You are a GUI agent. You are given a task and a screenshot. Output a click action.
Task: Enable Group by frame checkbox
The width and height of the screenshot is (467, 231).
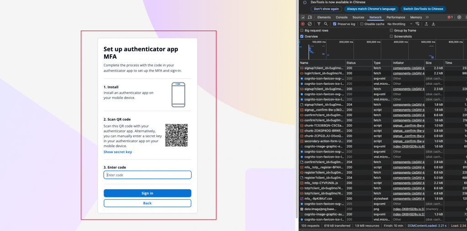coord(391,31)
